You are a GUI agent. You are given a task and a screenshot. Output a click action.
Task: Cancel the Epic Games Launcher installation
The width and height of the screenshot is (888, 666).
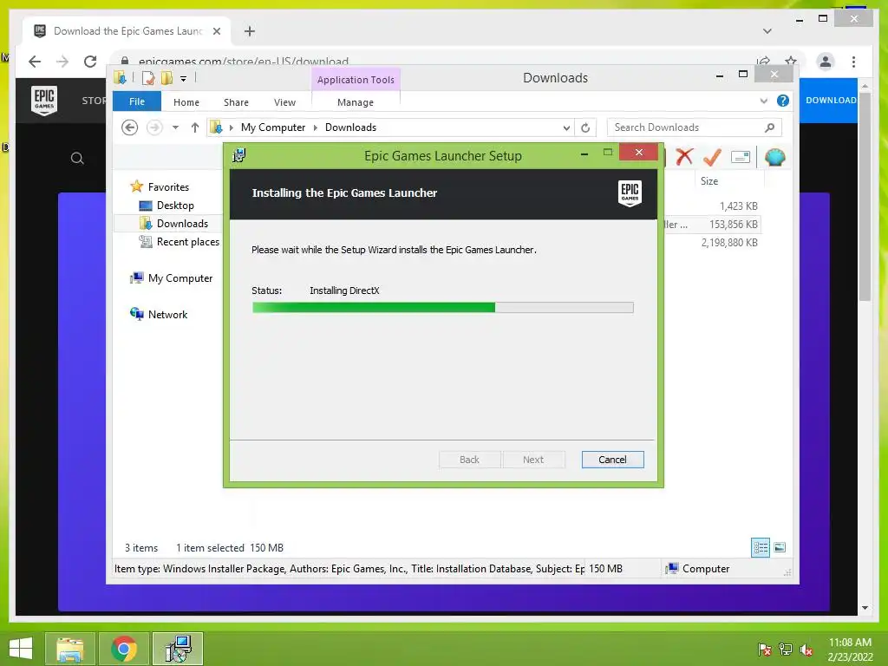click(612, 460)
